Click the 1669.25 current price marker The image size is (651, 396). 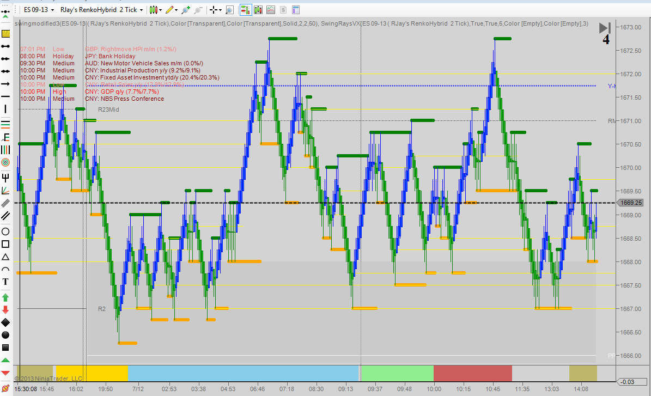[x=631, y=203]
